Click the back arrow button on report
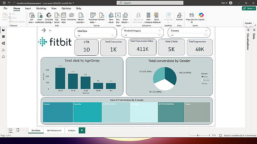The height and width of the screenshot is (144, 257). pyautogui.click(x=43, y=30)
